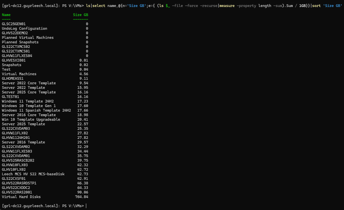
Task: Select the GLHVS25RASCB202 name
Action: pyautogui.click(x=18, y=160)
